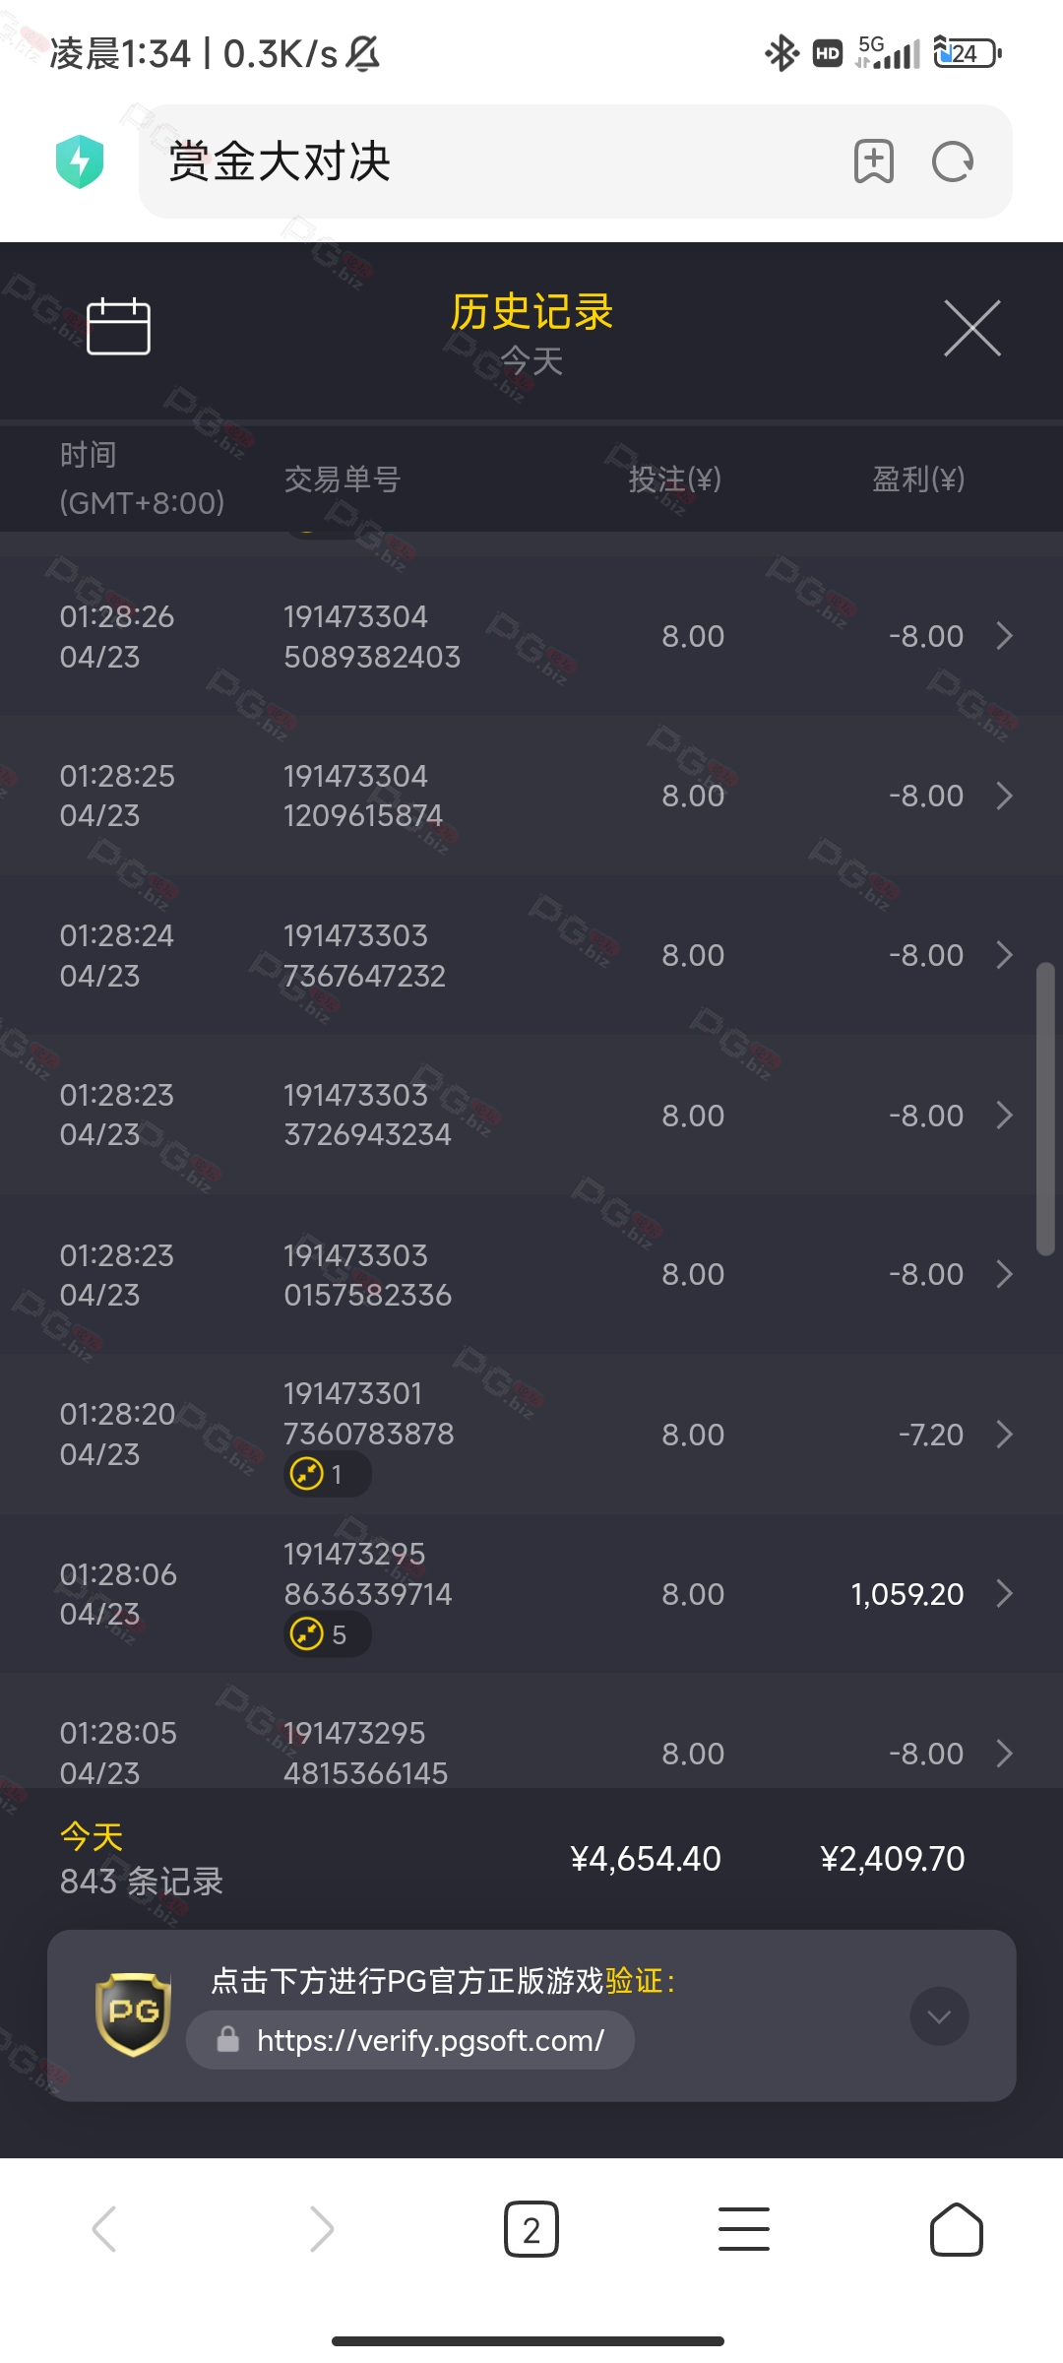The width and height of the screenshot is (1063, 2363).
Task: Go to browser home page icon
Action: pyautogui.click(x=957, y=2229)
